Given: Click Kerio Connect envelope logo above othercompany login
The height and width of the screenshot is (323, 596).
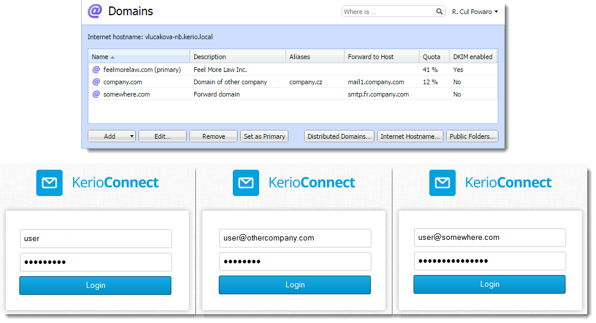Looking at the screenshot, I should [246, 183].
